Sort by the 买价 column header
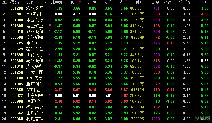212x123 pixels. [x=108, y=2]
